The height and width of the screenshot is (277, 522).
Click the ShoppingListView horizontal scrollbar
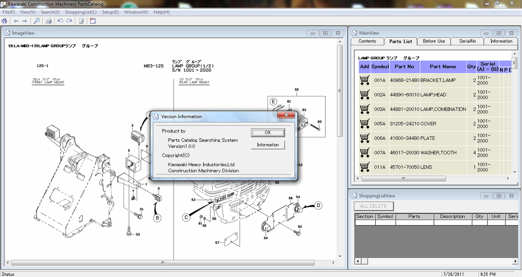coord(436,261)
